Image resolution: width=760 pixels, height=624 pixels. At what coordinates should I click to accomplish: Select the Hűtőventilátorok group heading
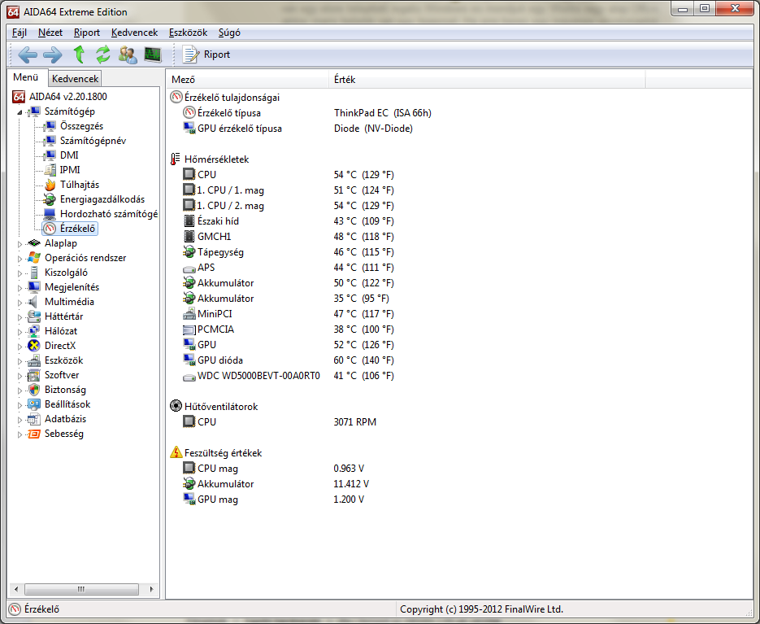[220, 407]
